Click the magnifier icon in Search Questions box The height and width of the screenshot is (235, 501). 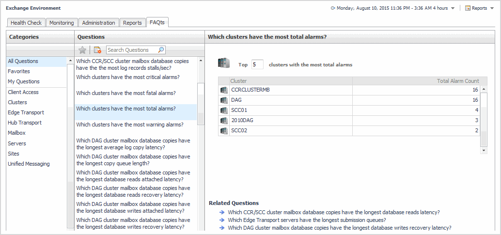point(161,50)
